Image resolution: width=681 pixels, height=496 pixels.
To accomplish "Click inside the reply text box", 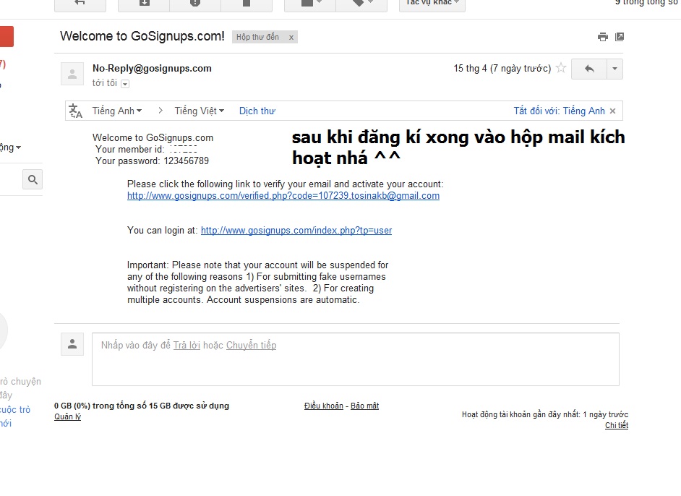I will (x=355, y=359).
